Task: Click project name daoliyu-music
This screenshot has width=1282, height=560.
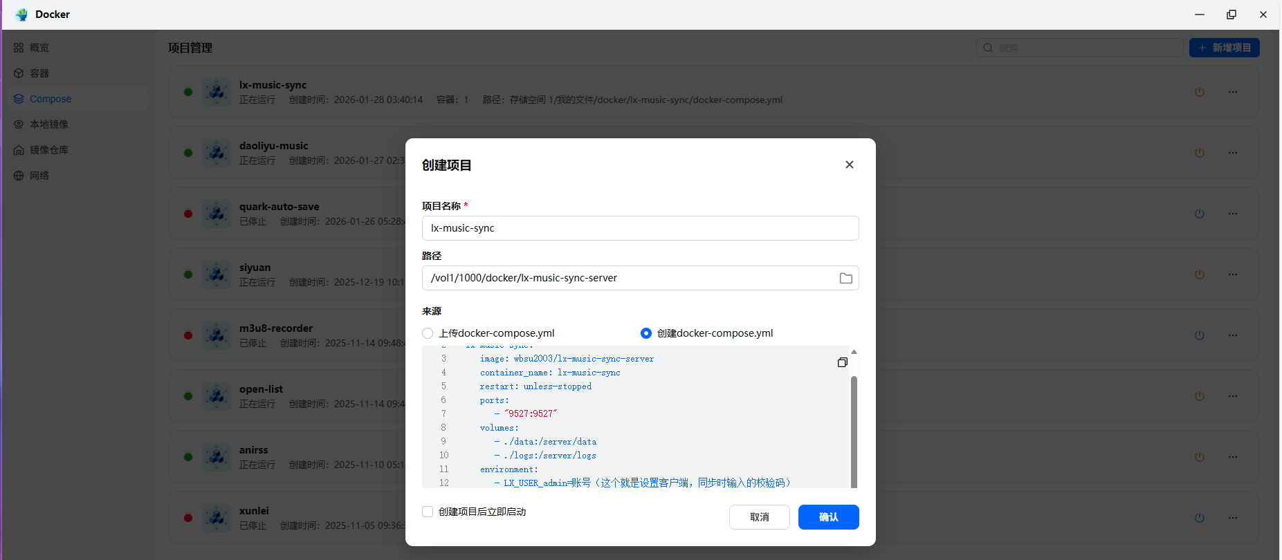Action: [274, 146]
